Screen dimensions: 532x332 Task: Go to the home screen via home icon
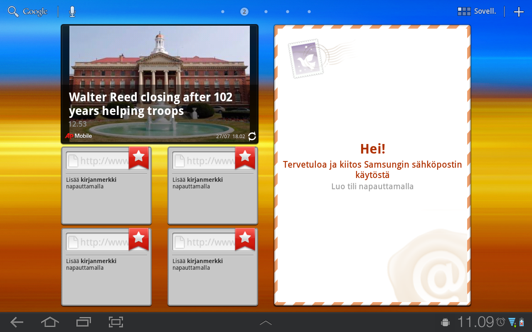(50, 322)
